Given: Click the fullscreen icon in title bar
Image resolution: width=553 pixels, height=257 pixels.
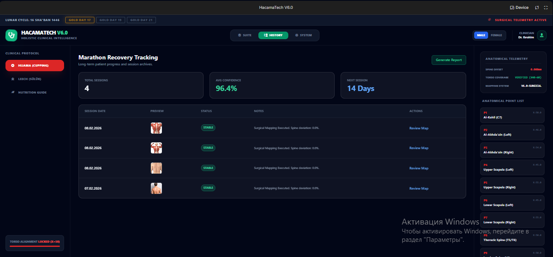Looking at the screenshot, I should click(x=546, y=8).
